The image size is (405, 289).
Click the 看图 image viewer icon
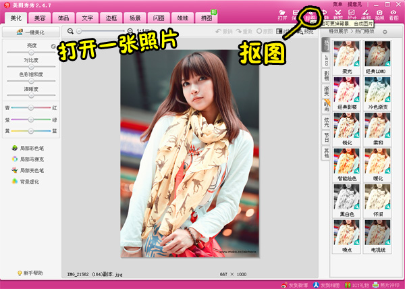click(x=394, y=15)
